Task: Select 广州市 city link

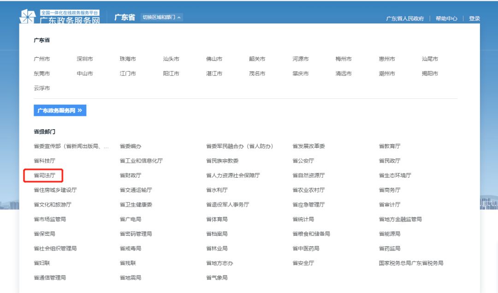Action: [x=41, y=59]
